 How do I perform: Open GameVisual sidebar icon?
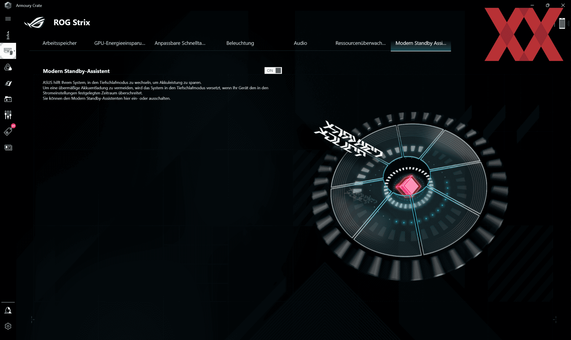point(8,84)
